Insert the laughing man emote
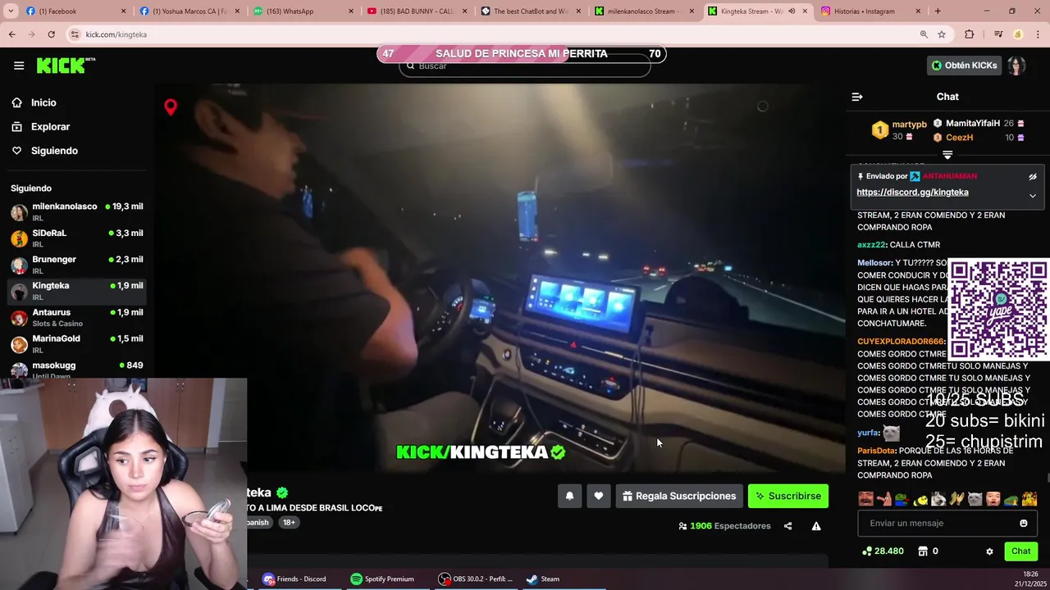This screenshot has height=590, width=1050. click(x=865, y=498)
